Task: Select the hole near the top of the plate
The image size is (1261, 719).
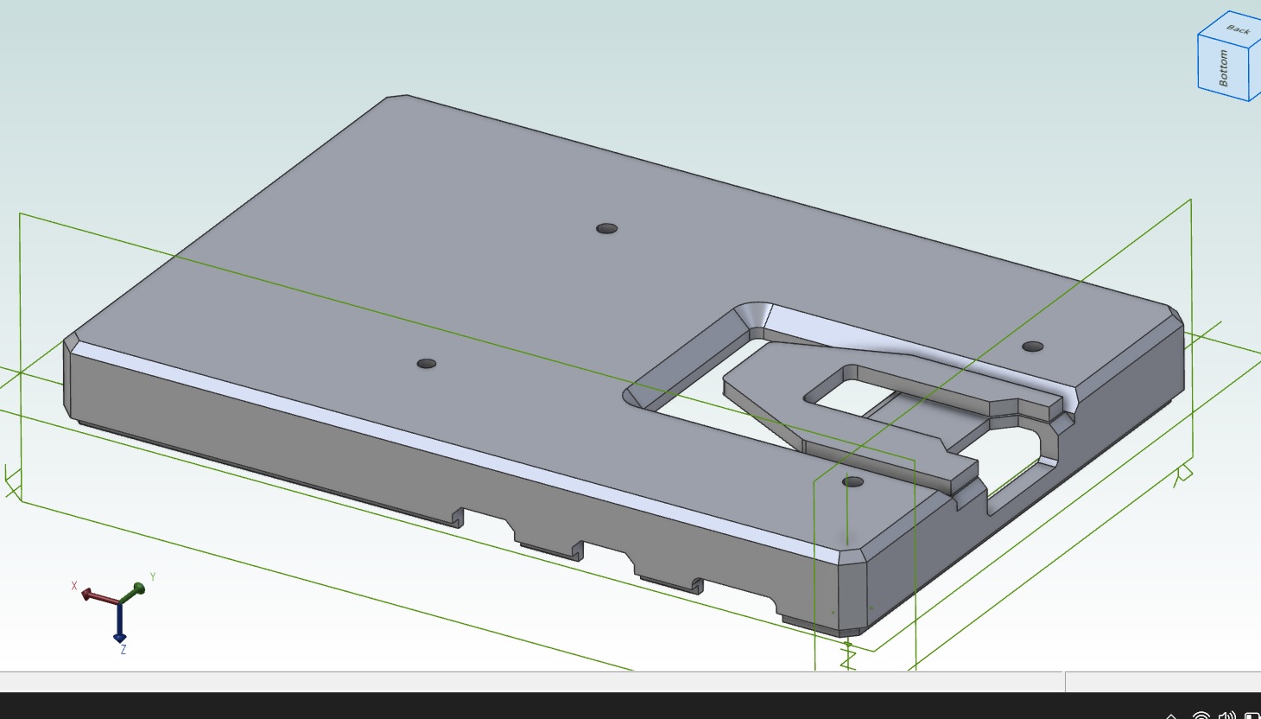Action: click(608, 230)
